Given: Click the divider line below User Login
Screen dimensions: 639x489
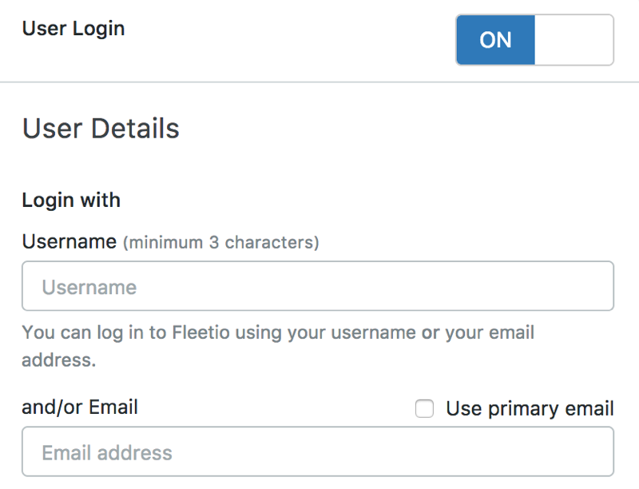Looking at the screenshot, I should 319,81.
